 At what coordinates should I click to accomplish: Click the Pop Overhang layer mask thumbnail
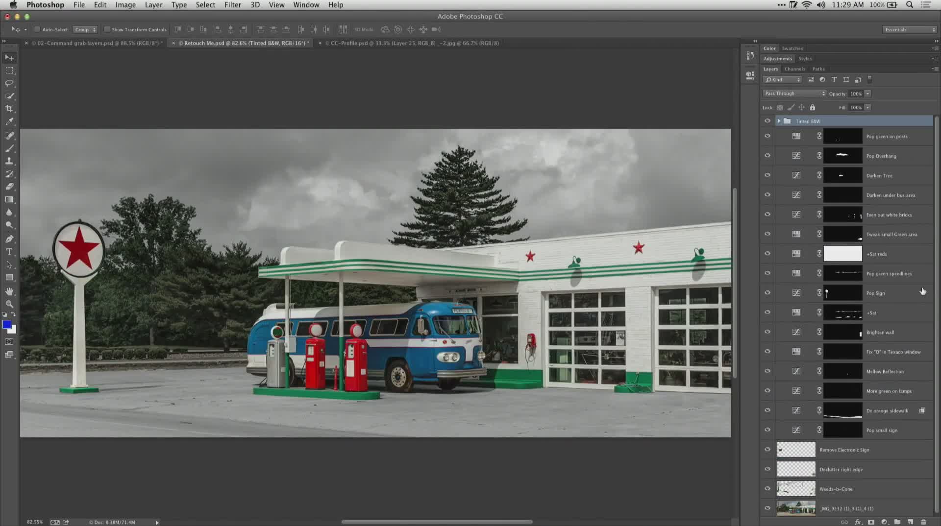pos(842,156)
